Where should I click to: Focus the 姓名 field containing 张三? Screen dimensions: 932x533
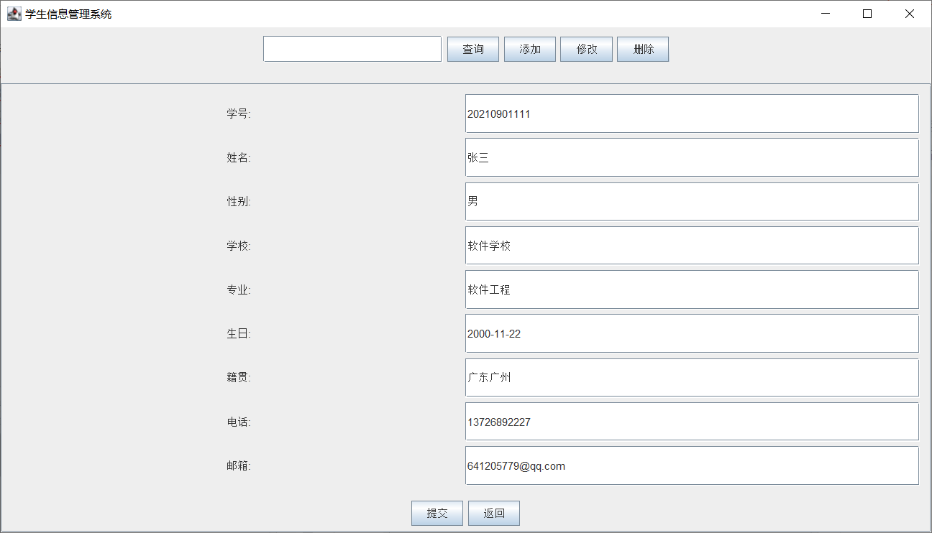point(692,157)
